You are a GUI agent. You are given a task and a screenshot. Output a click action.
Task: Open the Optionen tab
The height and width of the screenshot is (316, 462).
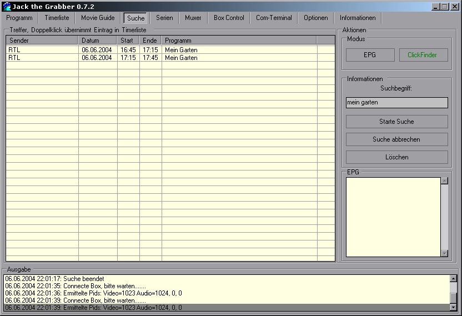(x=315, y=18)
